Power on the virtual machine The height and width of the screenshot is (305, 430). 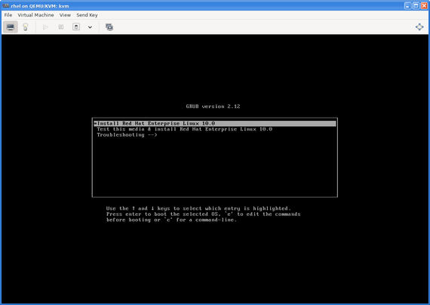pos(45,27)
